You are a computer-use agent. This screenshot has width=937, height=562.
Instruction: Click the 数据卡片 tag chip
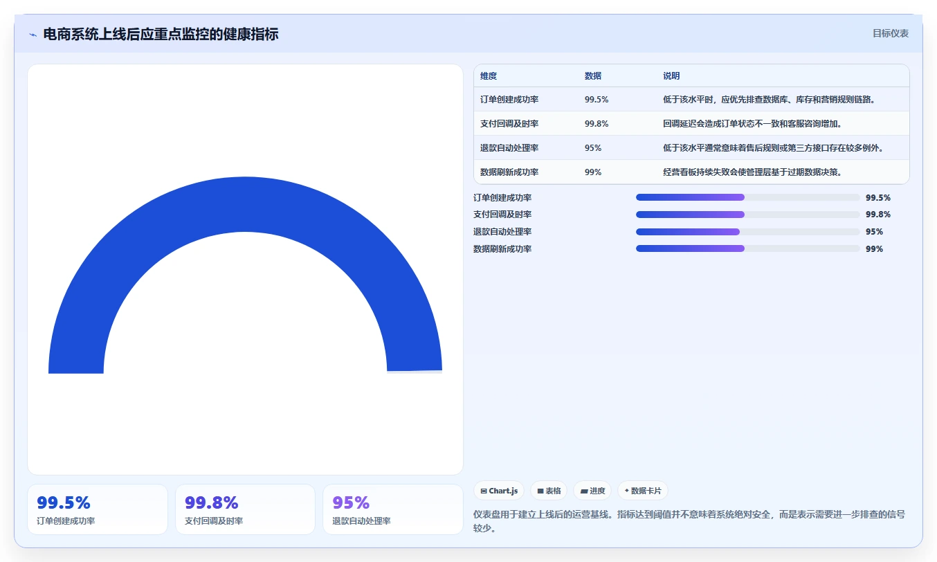(x=643, y=491)
